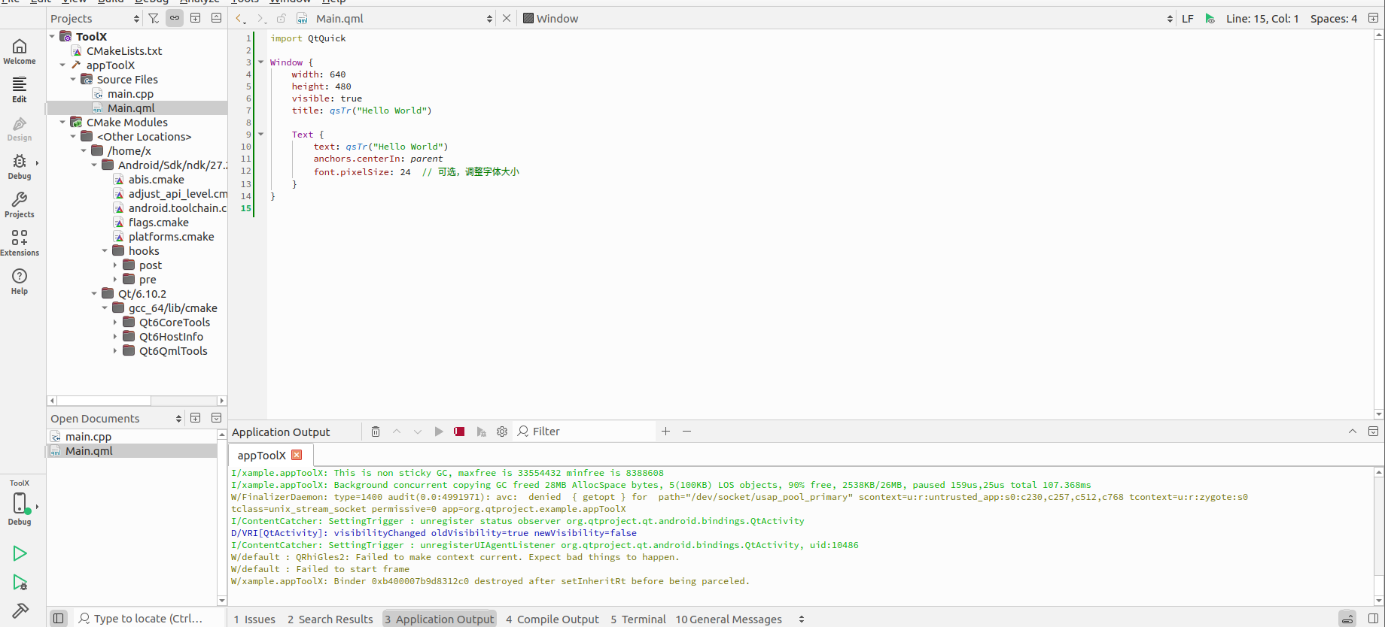Click the Filter field in output

click(x=587, y=432)
